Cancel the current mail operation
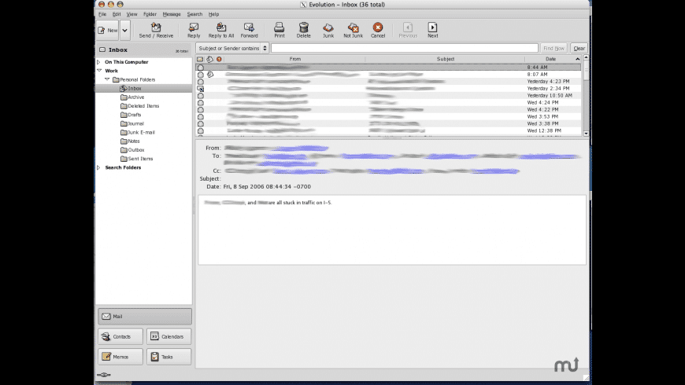 [x=378, y=30]
